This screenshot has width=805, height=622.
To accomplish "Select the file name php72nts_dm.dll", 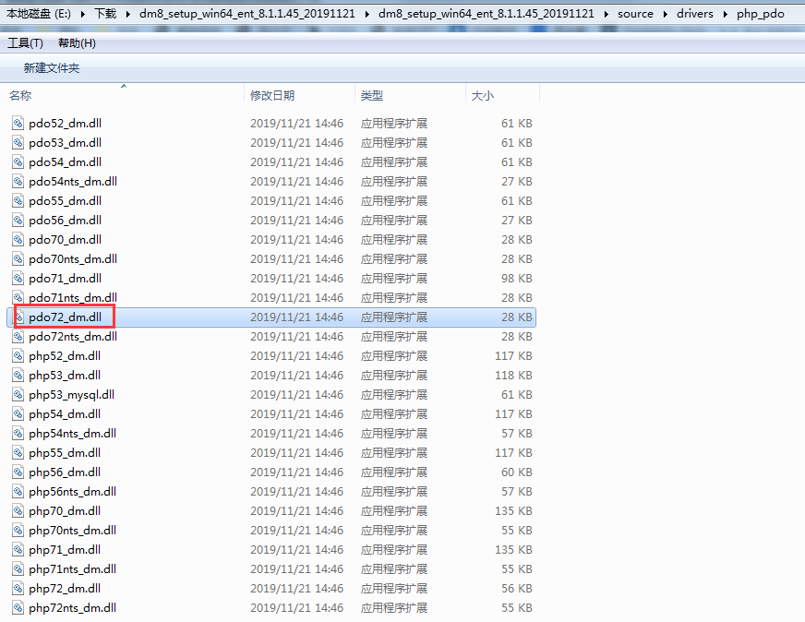I will tap(72, 607).
